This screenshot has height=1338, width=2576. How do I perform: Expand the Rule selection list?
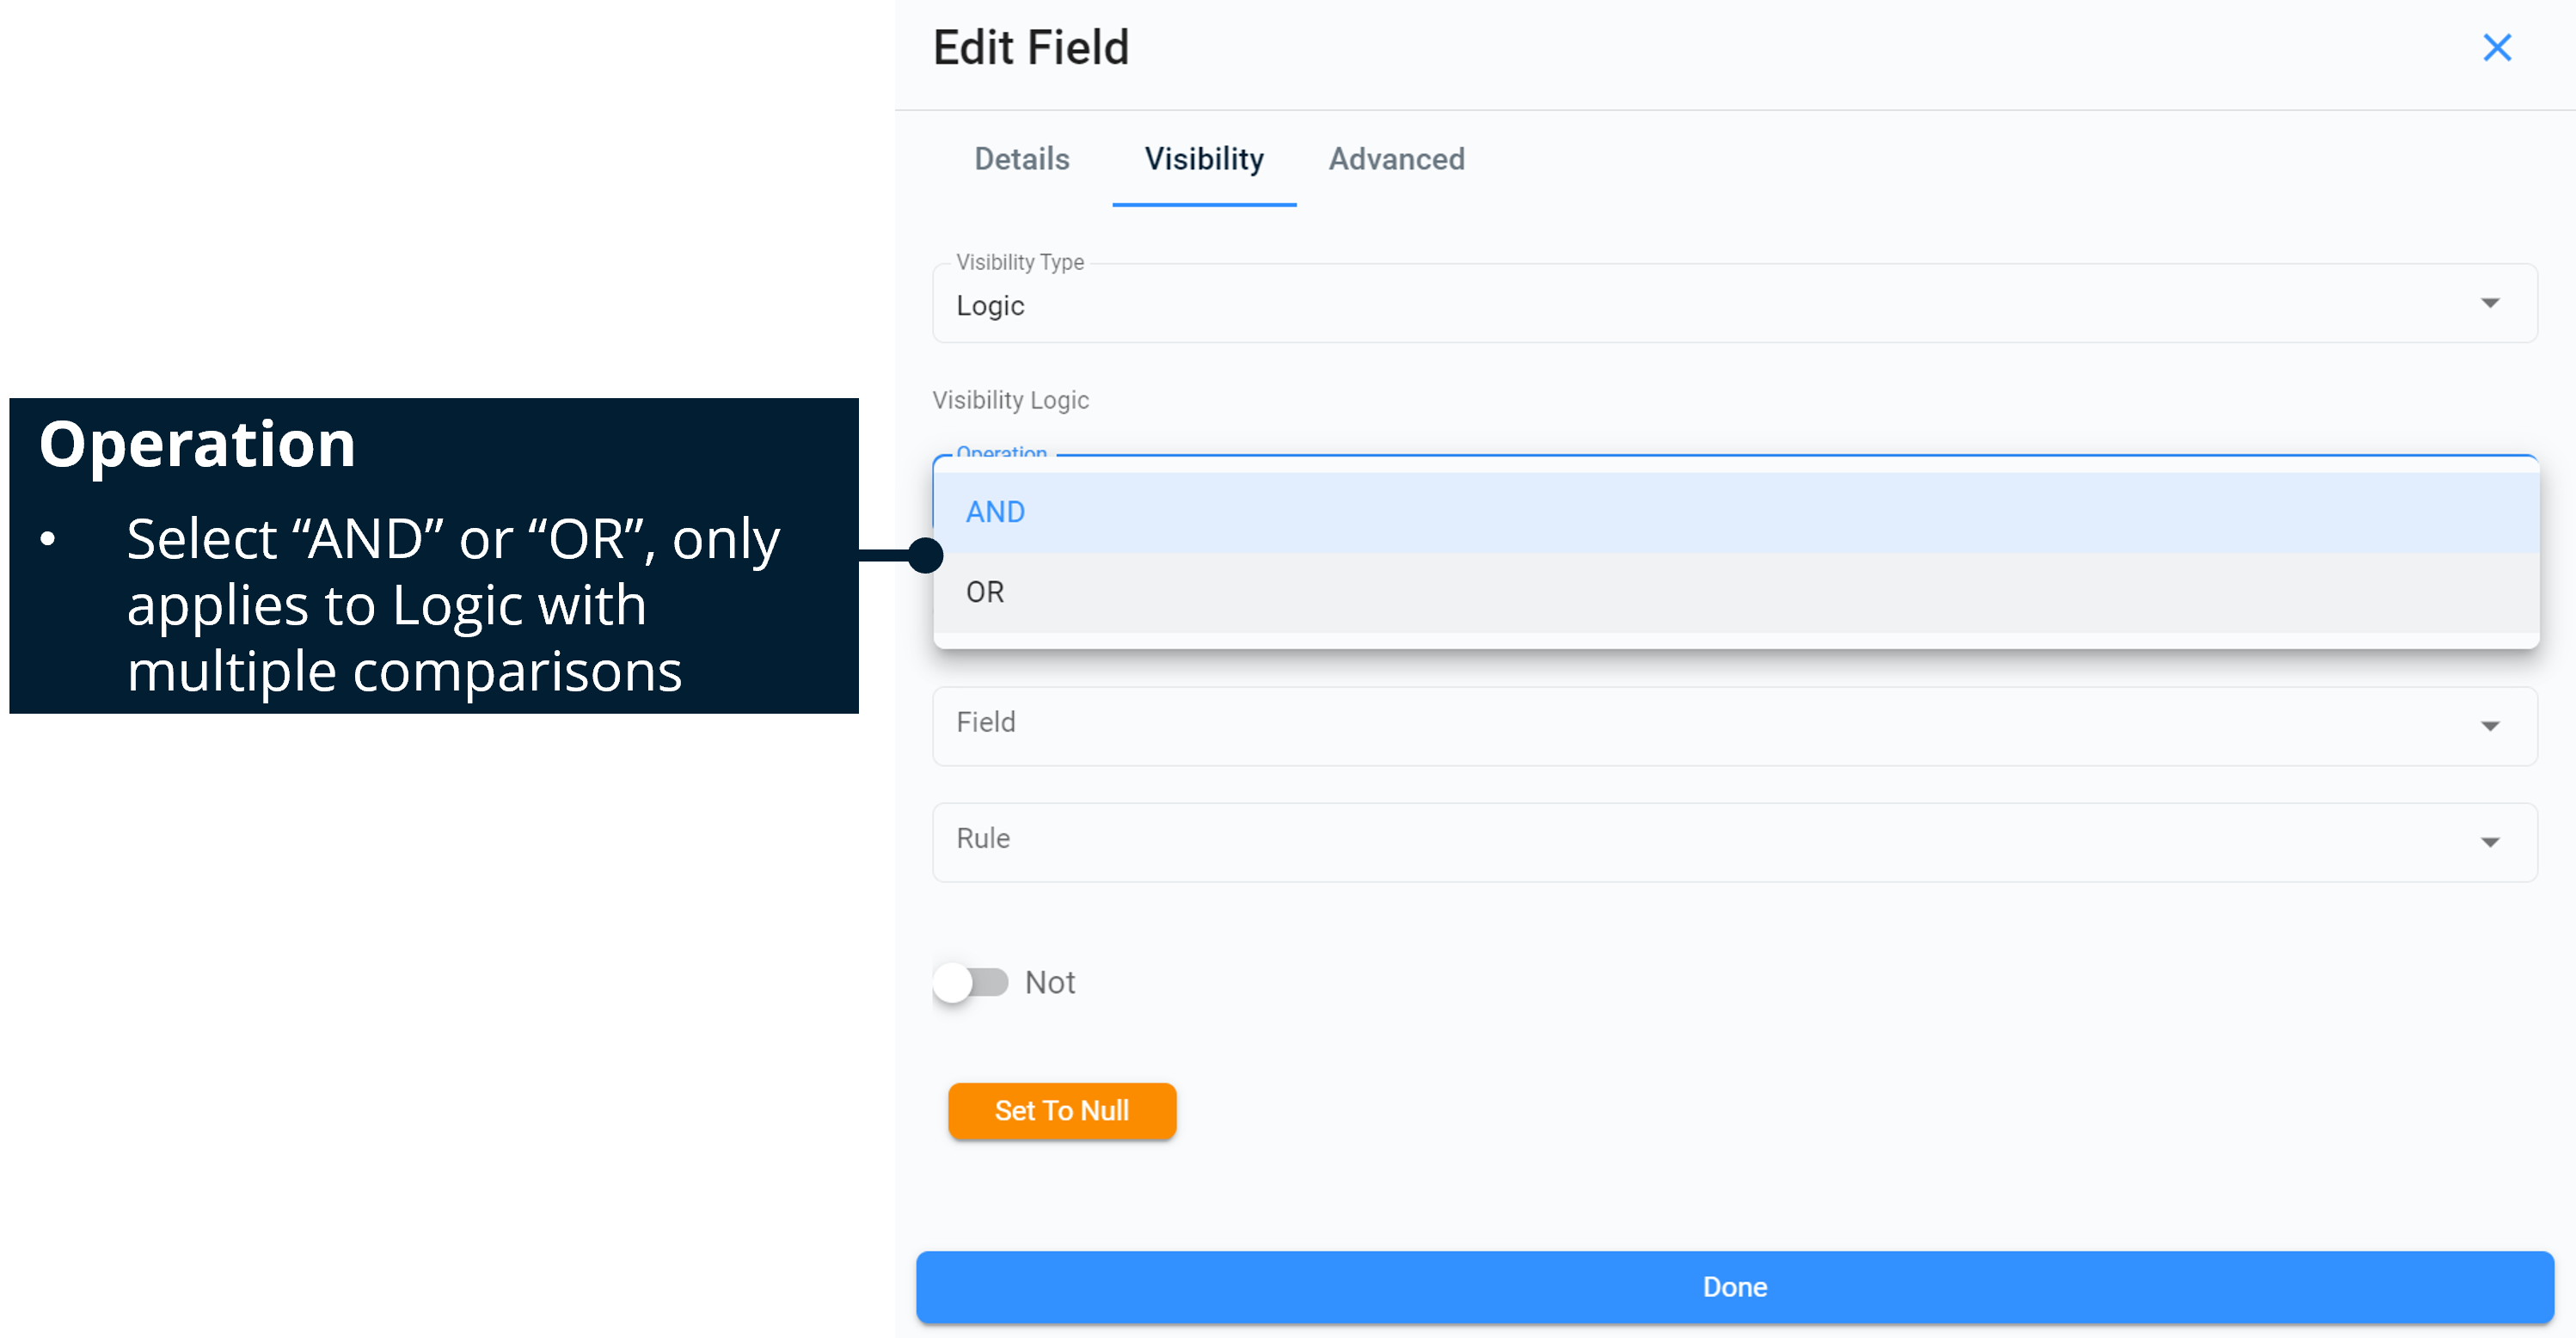tap(1700, 842)
